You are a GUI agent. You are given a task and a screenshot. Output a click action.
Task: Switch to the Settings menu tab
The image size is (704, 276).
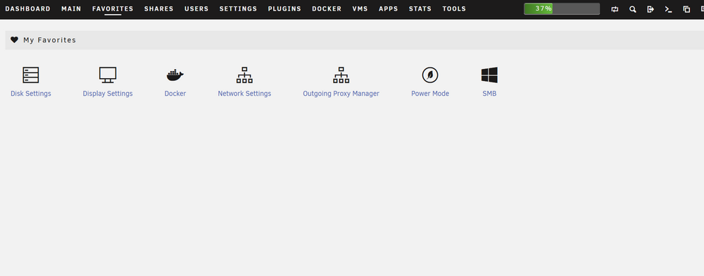[238, 9]
